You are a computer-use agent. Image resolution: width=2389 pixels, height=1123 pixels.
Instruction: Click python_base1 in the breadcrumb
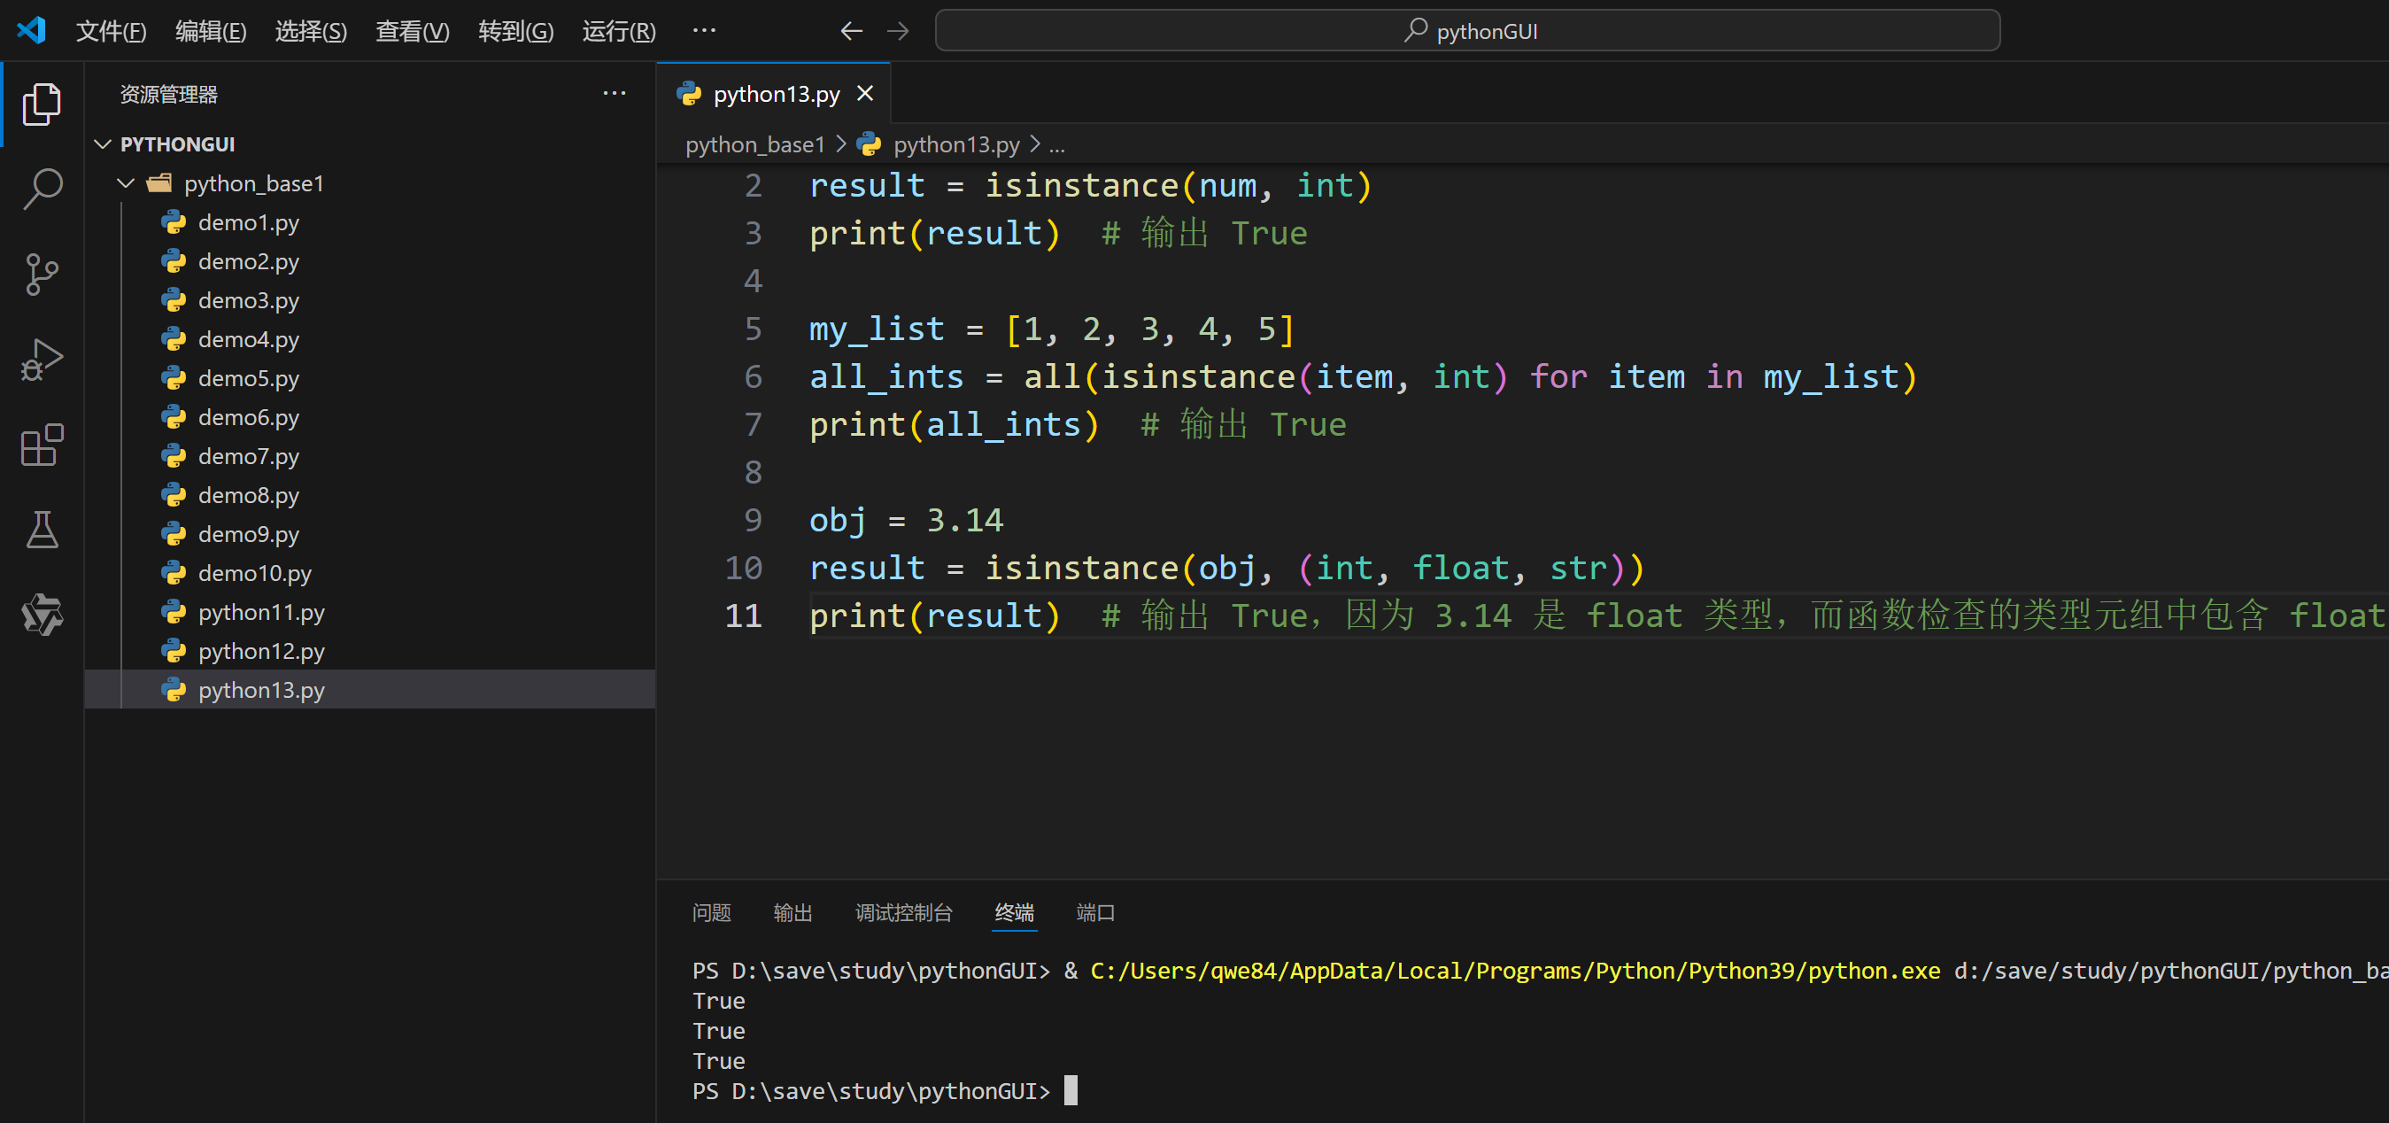(755, 144)
